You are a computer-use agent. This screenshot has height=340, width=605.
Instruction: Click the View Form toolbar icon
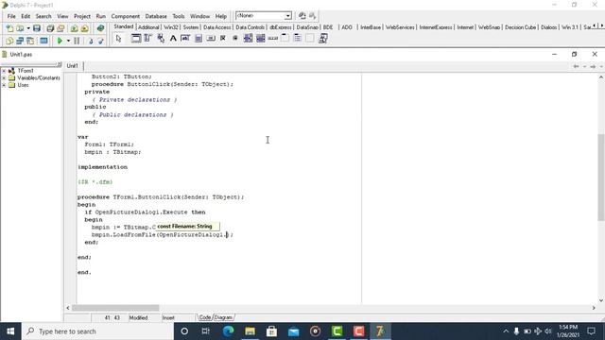pos(20,41)
